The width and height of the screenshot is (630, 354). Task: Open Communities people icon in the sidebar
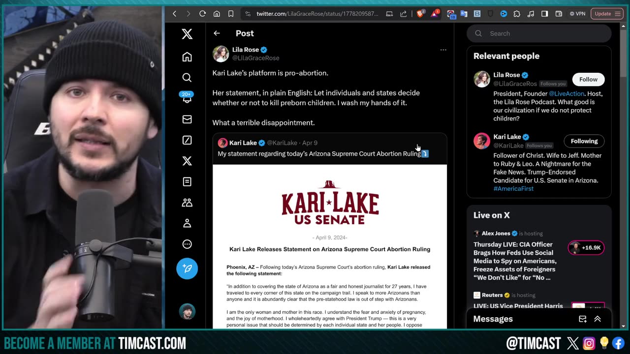click(x=187, y=203)
